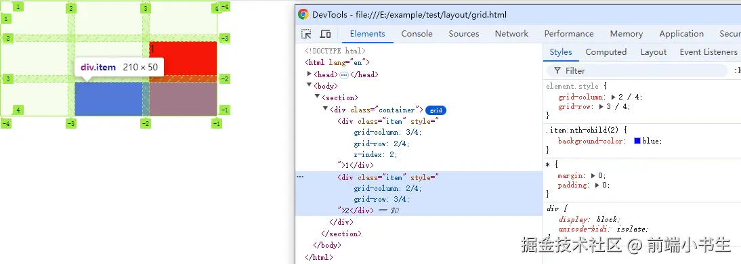This screenshot has width=741, height=264.
Task: Select the second div.item node ending == $0
Action: [x=419, y=194]
